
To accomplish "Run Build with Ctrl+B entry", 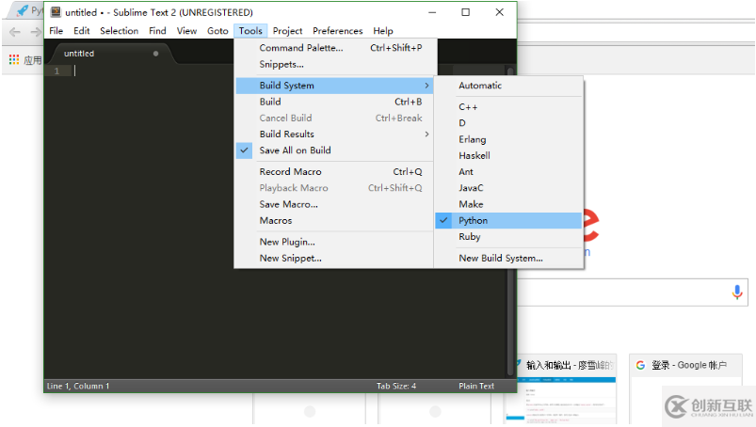I will [x=334, y=102].
